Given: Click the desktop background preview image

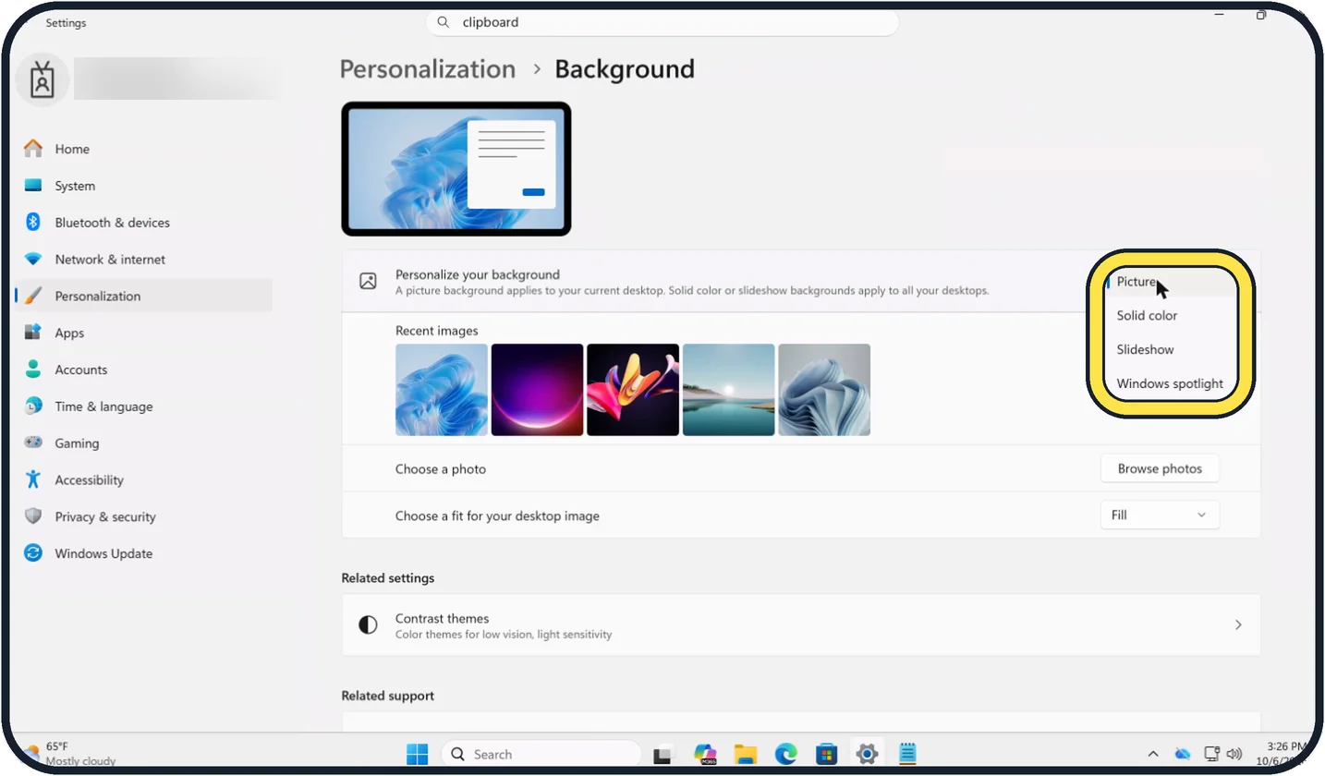Looking at the screenshot, I should [x=456, y=168].
